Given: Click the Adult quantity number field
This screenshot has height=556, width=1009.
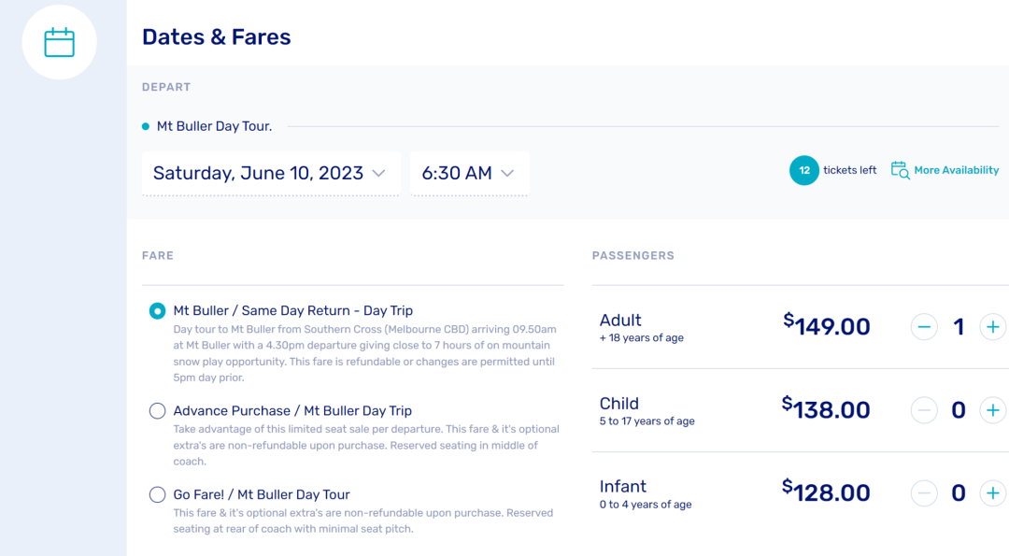Looking at the screenshot, I should [958, 327].
